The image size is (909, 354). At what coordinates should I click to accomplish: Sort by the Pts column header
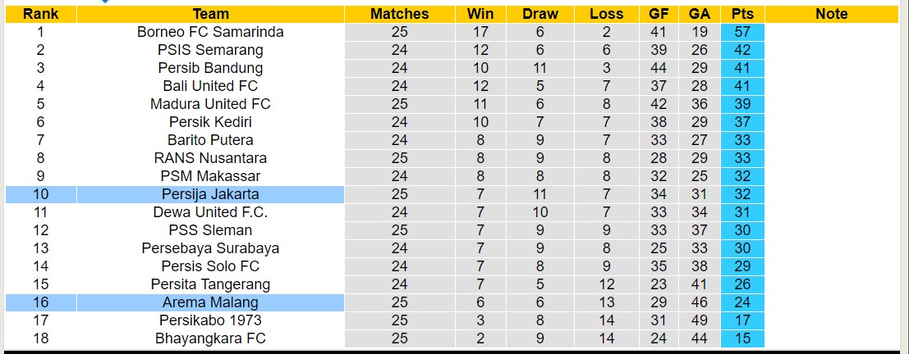pyautogui.click(x=742, y=14)
